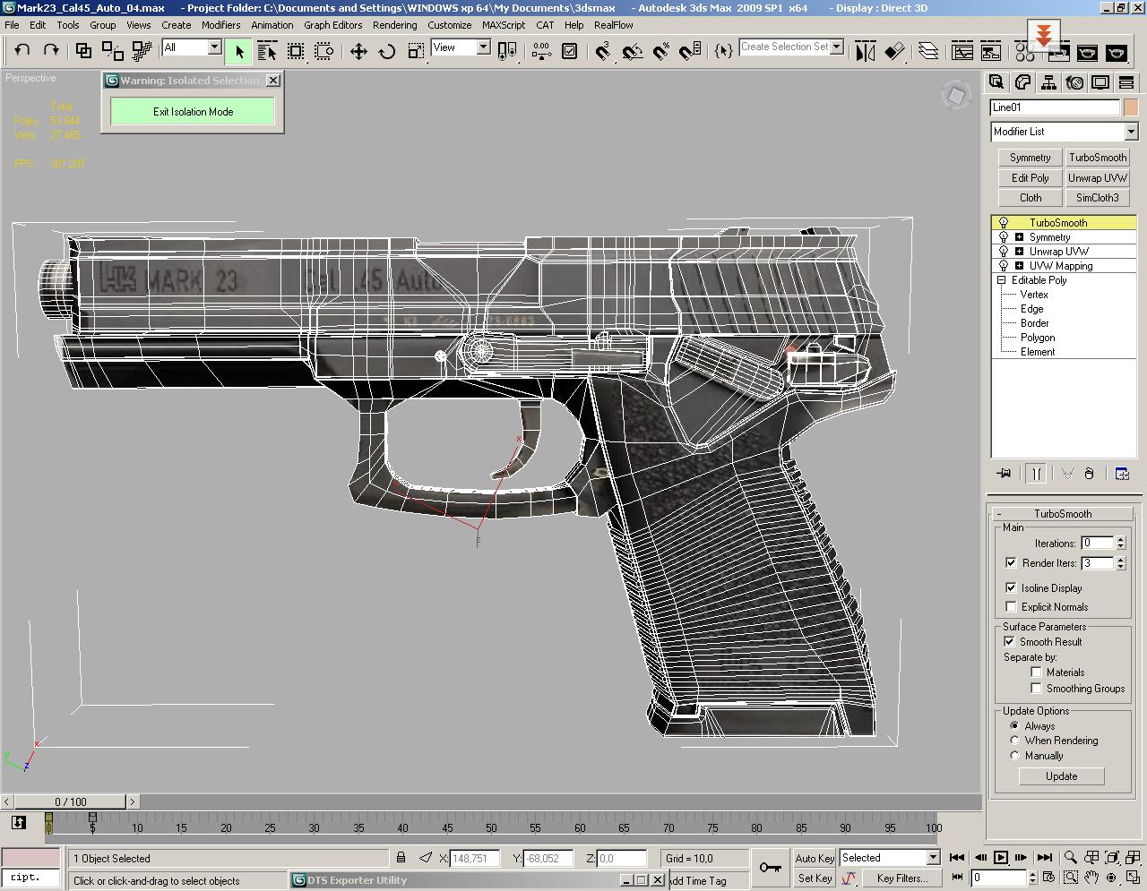
Task: Open the Customize menu
Action: [x=449, y=25]
